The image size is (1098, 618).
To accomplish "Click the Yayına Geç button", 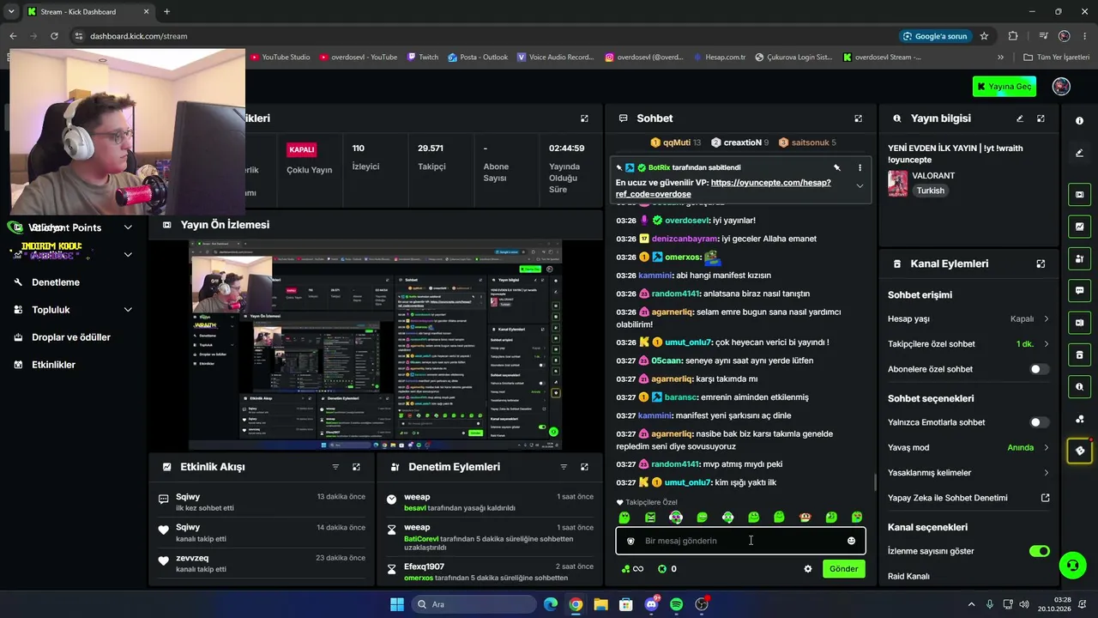I will (x=1004, y=87).
